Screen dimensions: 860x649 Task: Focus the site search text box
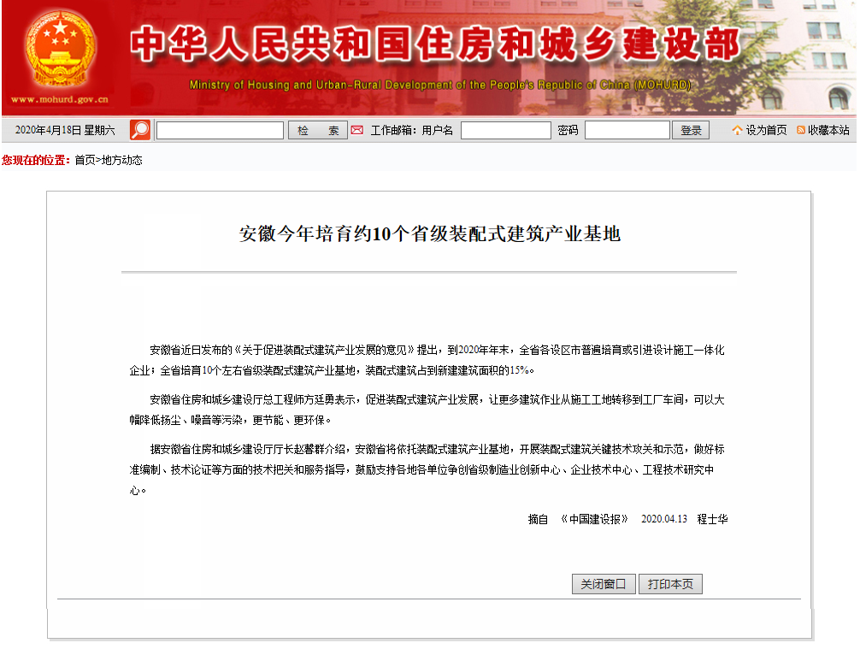[x=220, y=130]
